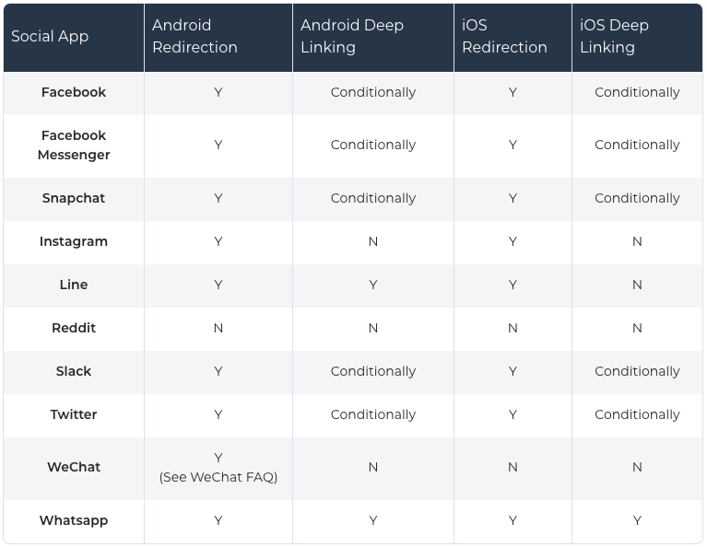Select the Facebook row label
The width and height of the screenshot is (707, 547).
(x=74, y=92)
